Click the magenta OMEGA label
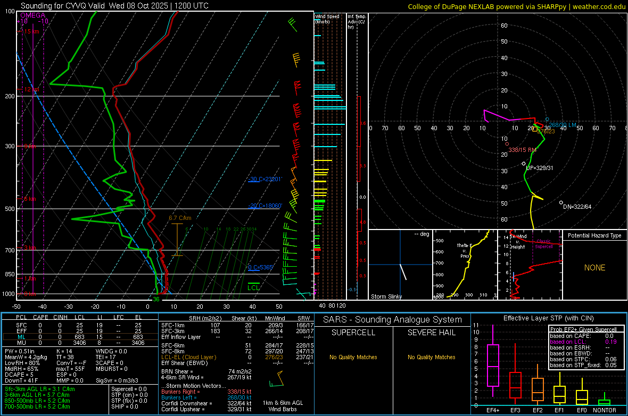Screen dimensions: 628x416 [33, 15]
